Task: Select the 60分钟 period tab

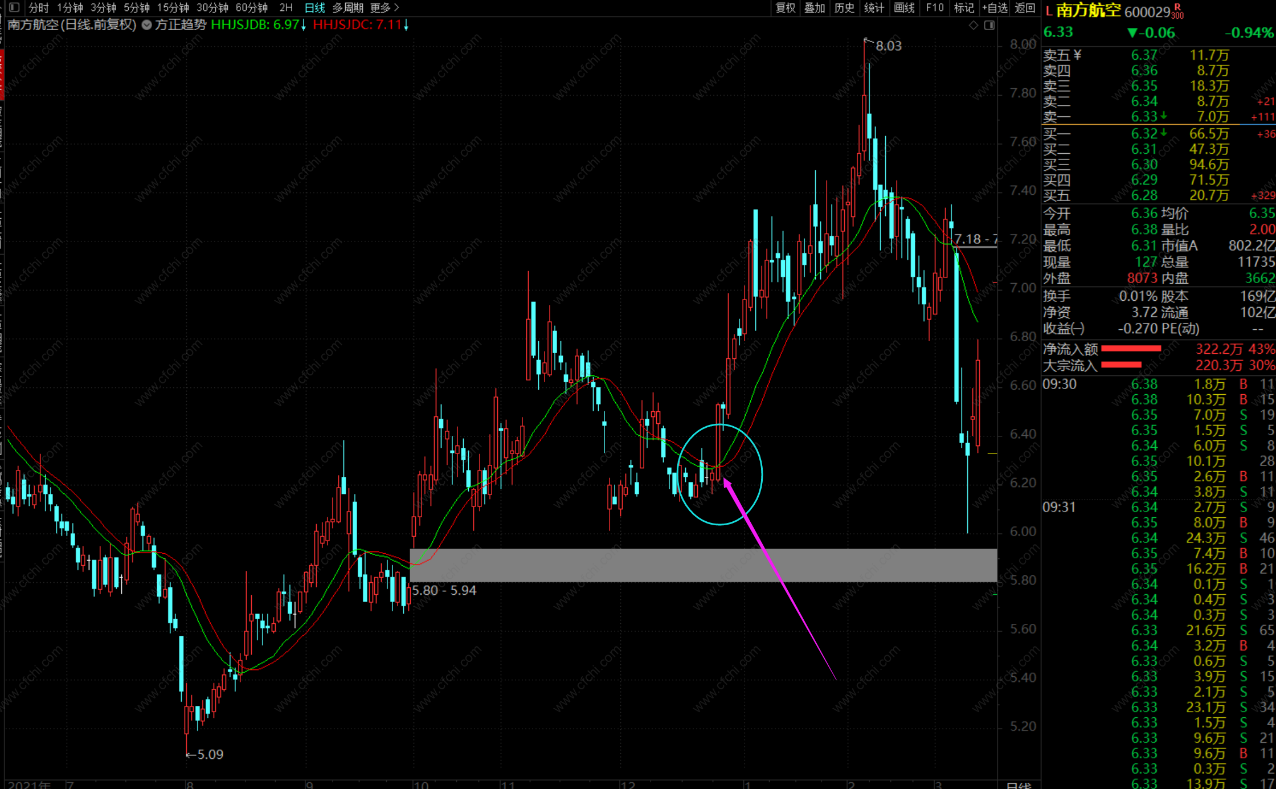Action: pos(251,7)
